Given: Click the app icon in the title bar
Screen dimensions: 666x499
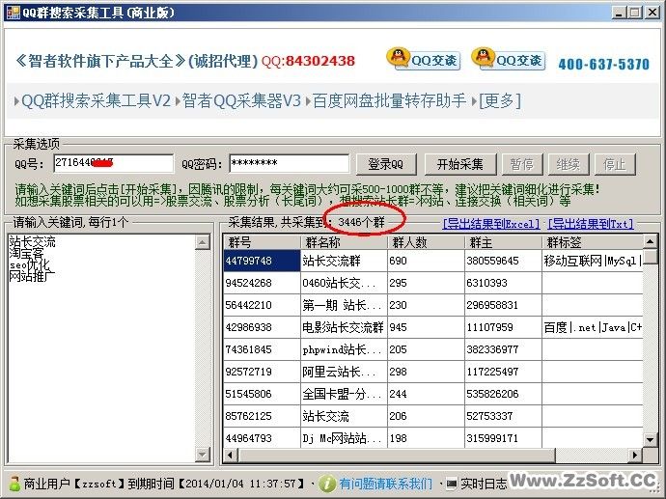Looking at the screenshot, I should 13,12.
